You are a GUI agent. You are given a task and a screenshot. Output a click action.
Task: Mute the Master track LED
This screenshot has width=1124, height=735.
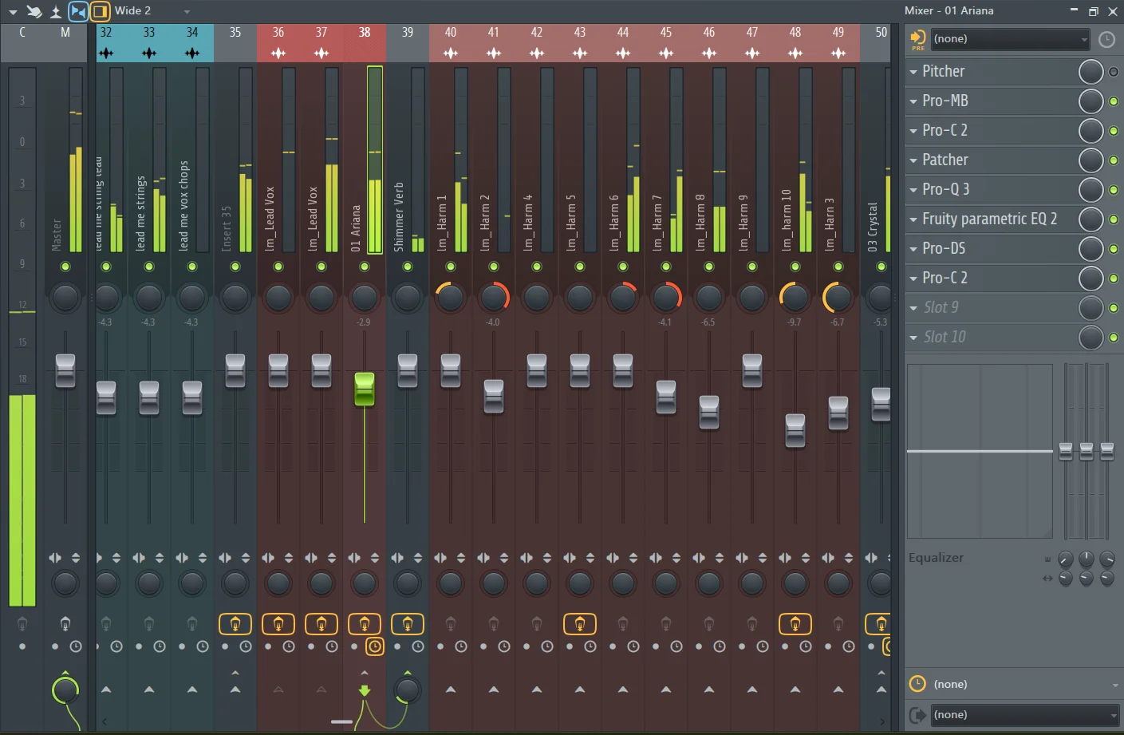[65, 267]
